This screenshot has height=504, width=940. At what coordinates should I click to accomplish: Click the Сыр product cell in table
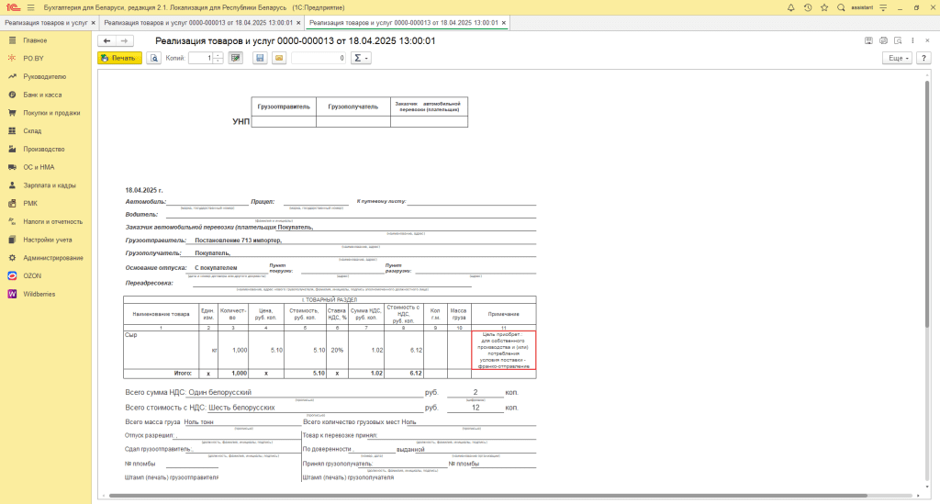click(x=162, y=350)
